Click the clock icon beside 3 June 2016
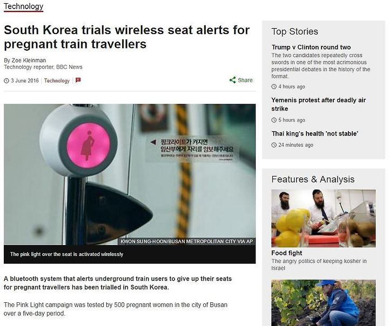This screenshot has height=326, width=389. (6, 80)
